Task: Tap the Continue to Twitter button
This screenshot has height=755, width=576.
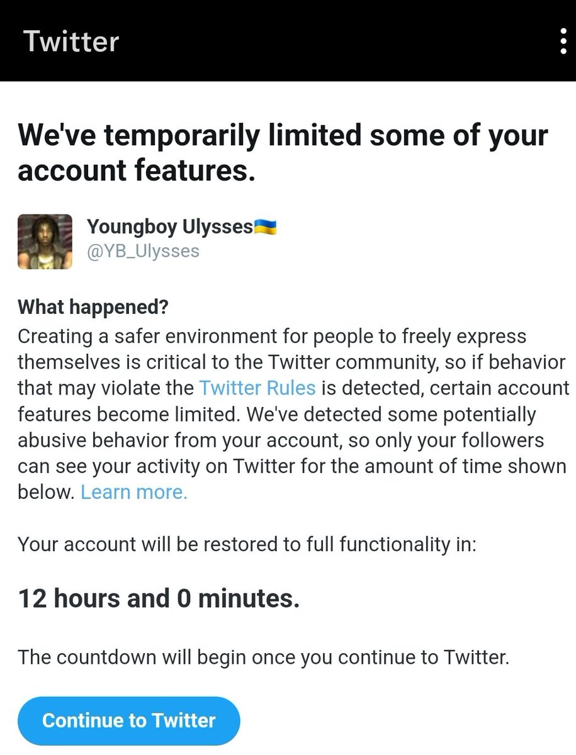Action: click(129, 720)
